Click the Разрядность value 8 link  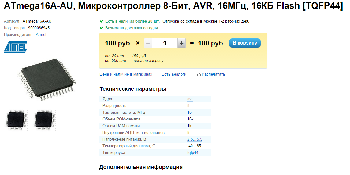pos(188,106)
